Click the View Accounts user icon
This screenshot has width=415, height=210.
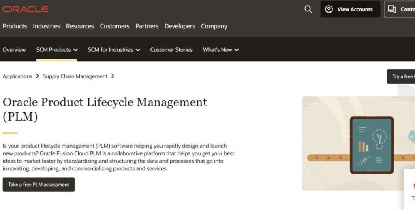point(329,9)
